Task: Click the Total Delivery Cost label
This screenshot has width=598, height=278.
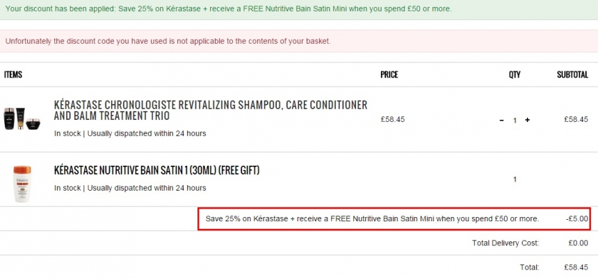Action: pyautogui.click(x=506, y=243)
